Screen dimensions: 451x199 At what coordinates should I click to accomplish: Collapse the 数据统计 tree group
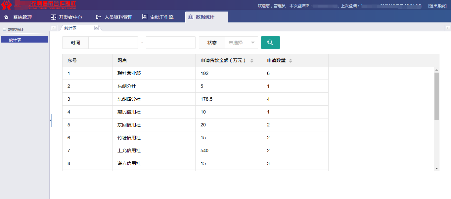tap(4, 29)
